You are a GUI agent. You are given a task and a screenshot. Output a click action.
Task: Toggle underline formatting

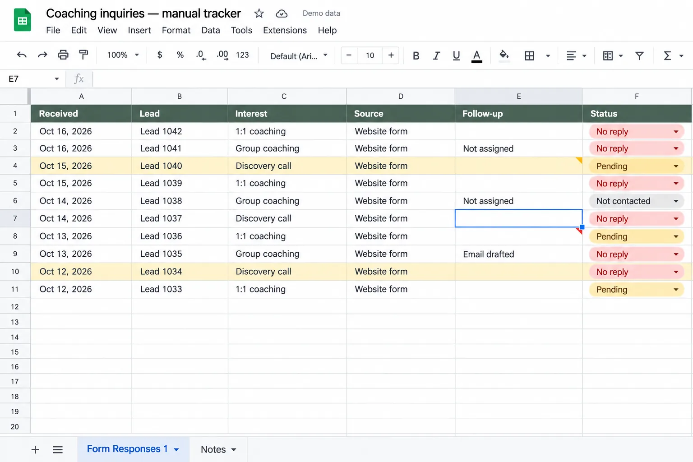click(456, 55)
